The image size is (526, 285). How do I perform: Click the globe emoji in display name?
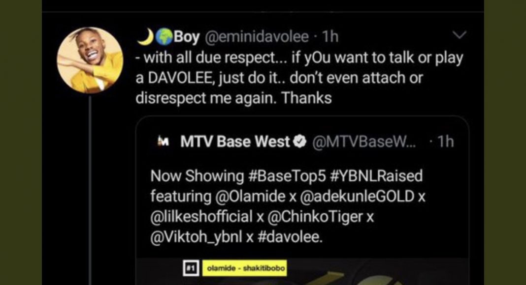164,37
